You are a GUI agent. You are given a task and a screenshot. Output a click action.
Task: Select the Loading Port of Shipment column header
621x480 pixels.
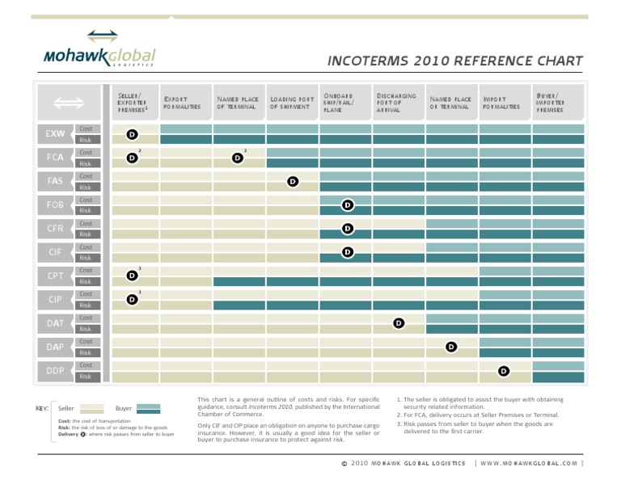(292, 103)
